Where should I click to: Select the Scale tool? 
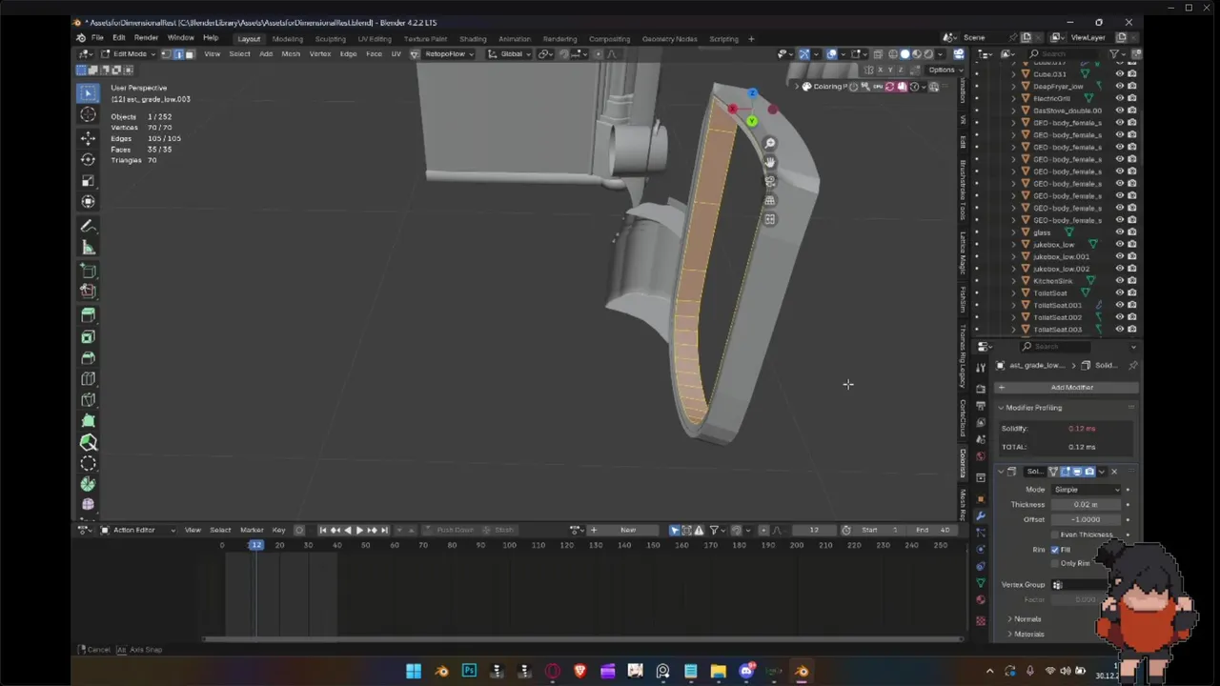click(x=89, y=180)
